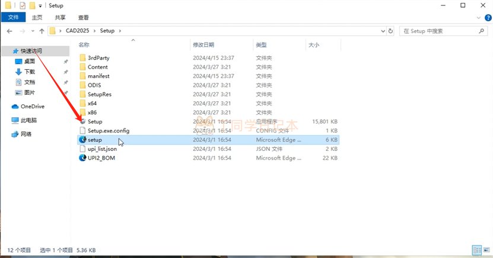Switch to large icons view layout
The width and height of the screenshot is (493, 258).
486,250
